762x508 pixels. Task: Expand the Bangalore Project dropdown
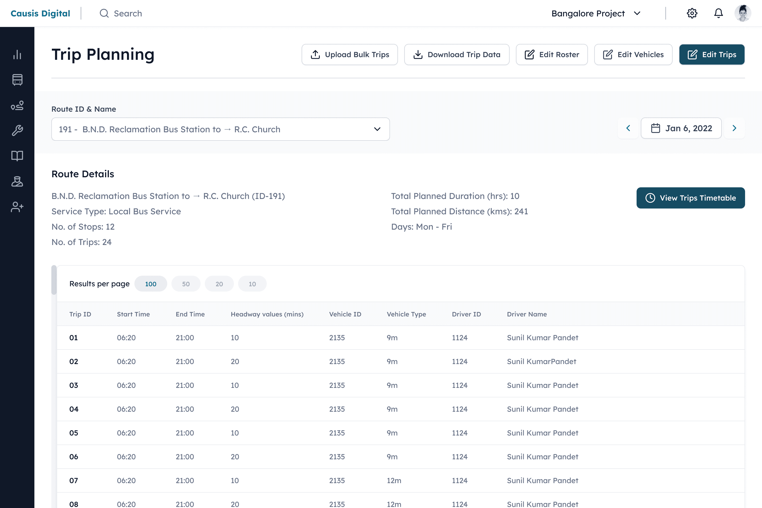[596, 13]
